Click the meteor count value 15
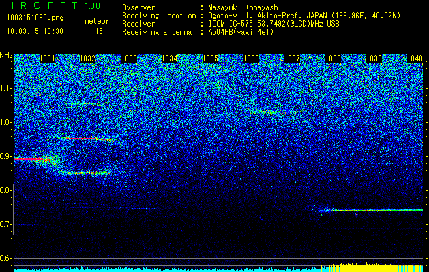Image resolution: width=429 pixels, height=272 pixels. (99, 31)
